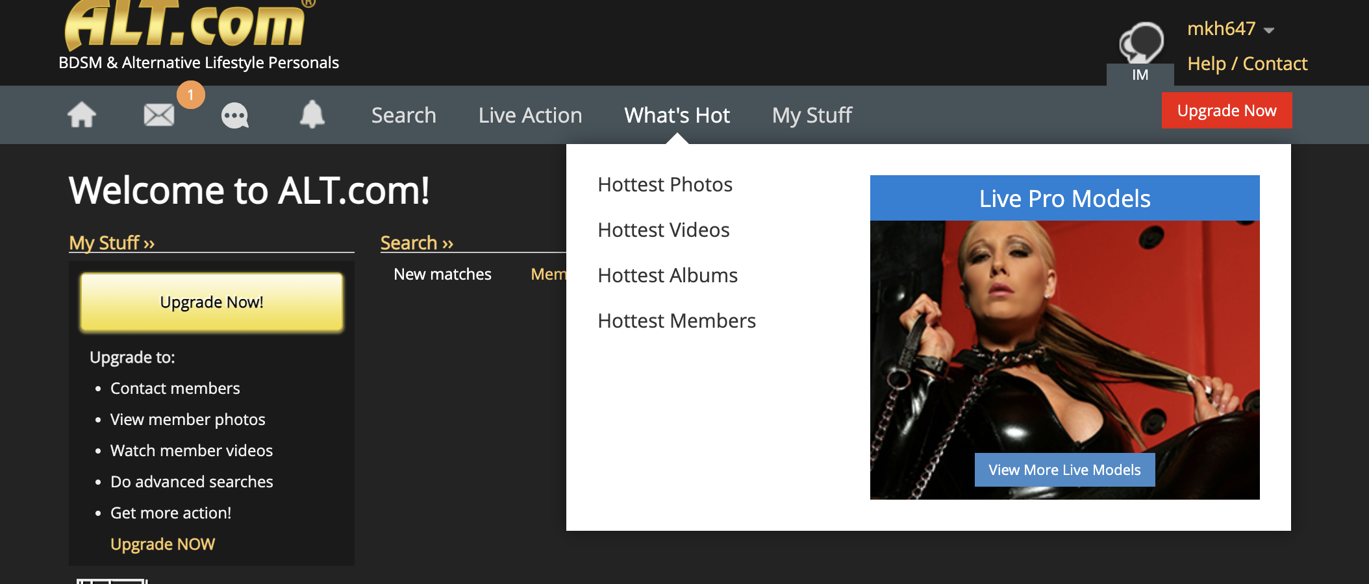Image resolution: width=1369 pixels, height=584 pixels.
Task: Select Hottest Videos from the menu
Action: click(664, 230)
